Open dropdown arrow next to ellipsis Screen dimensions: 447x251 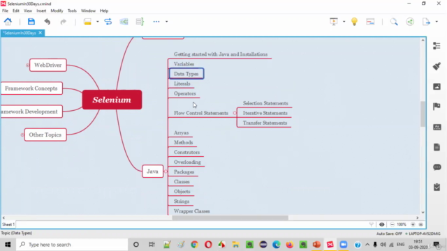tap(167, 22)
